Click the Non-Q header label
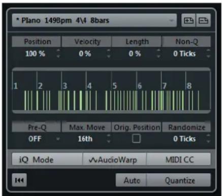The image size is (222, 196). [186, 42]
